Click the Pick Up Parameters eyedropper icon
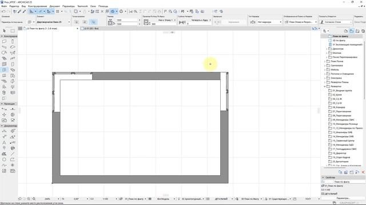 pos(19,11)
